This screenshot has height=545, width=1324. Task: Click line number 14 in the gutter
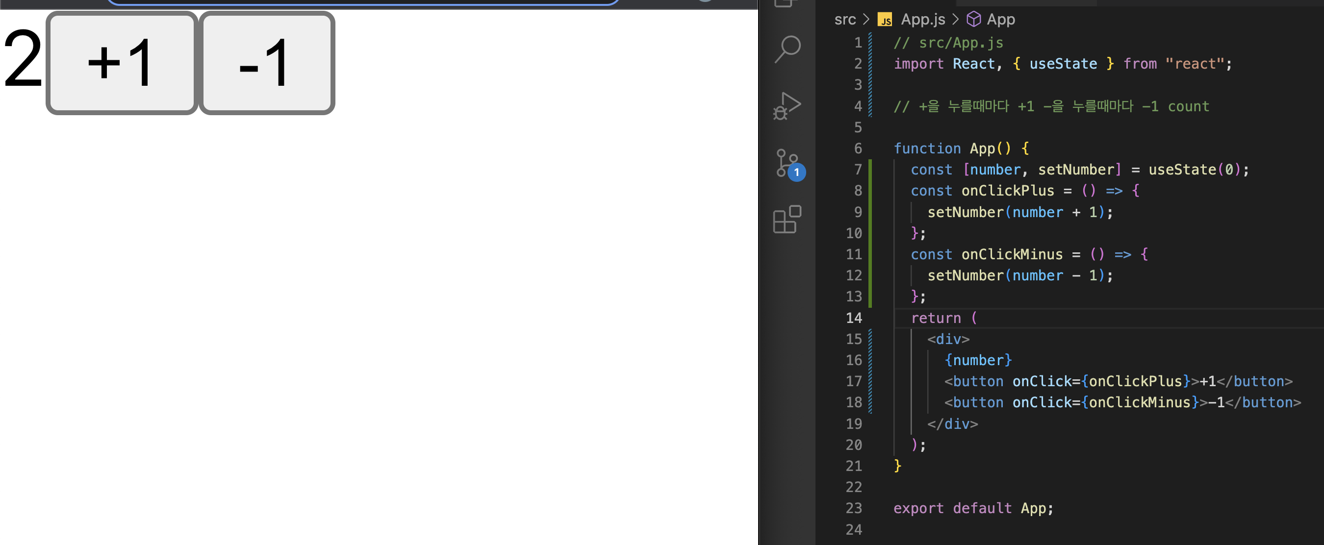pyautogui.click(x=854, y=318)
